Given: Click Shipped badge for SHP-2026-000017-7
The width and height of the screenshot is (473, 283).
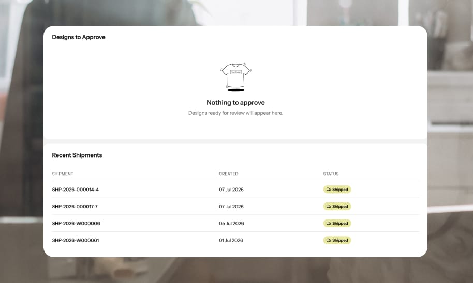Looking at the screenshot, I should coord(337,206).
